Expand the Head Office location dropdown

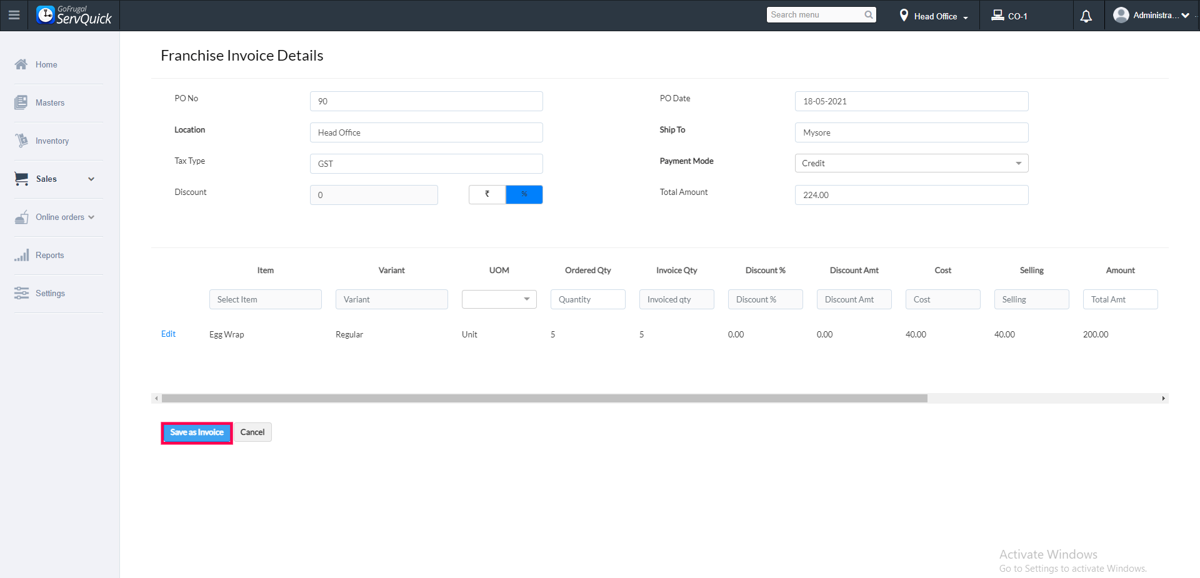pyautogui.click(x=966, y=17)
